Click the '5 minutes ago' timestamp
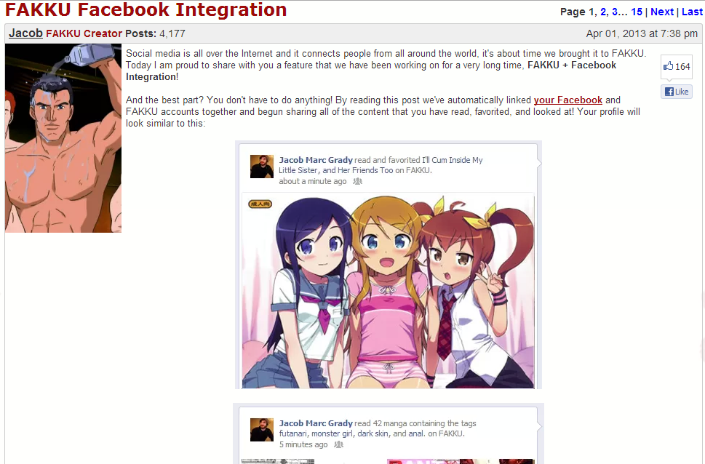Screen dimensions: 705x464 [x=303, y=444]
